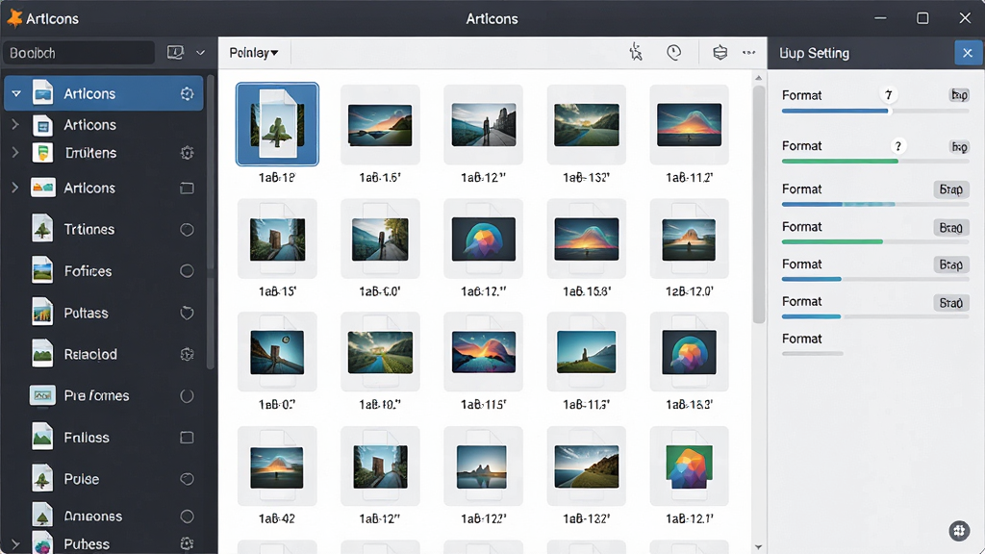This screenshot has height=554, width=985.
Task: Click the Drtiltens green document icon
Action: click(x=42, y=153)
